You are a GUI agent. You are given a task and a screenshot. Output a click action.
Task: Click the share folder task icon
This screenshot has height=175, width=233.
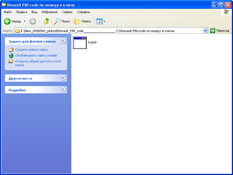click(x=11, y=61)
